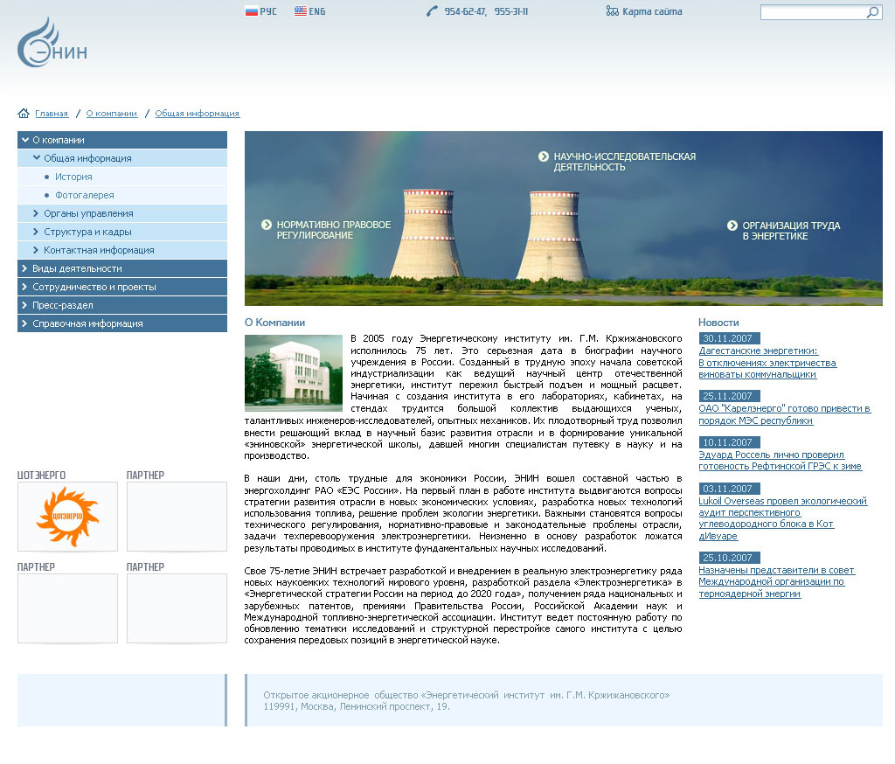Click the ЦОТЭНЕРГО sun logo
The image size is (895, 764).
click(67, 517)
